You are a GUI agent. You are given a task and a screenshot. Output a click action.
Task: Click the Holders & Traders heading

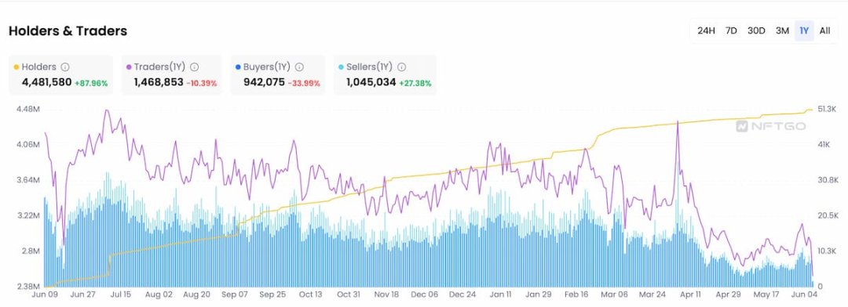coord(68,31)
